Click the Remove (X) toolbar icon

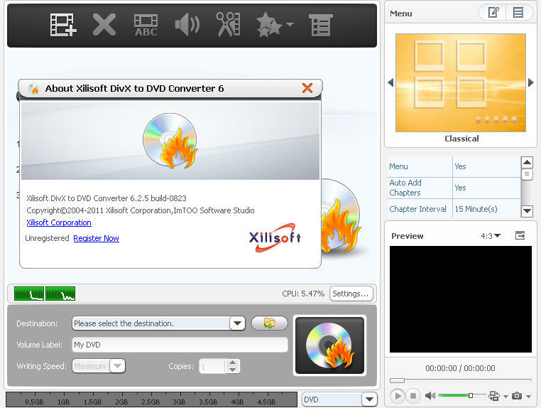(104, 25)
